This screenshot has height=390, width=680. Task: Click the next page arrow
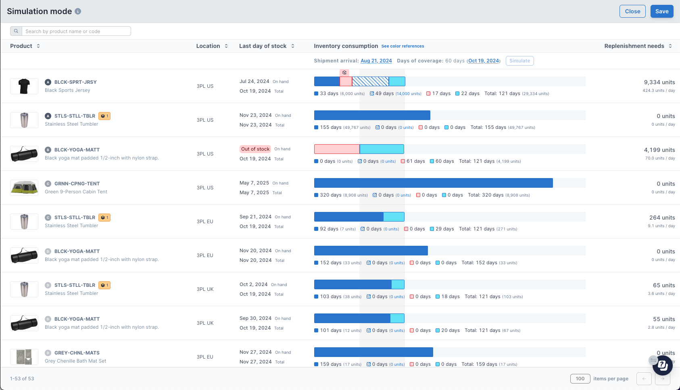[662, 379]
